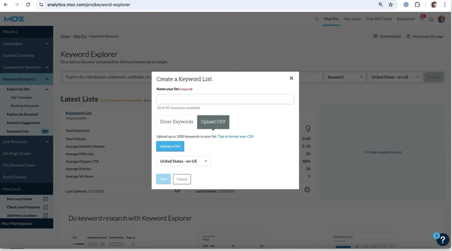
Task: Click the browser reload icon
Action: coord(28,5)
